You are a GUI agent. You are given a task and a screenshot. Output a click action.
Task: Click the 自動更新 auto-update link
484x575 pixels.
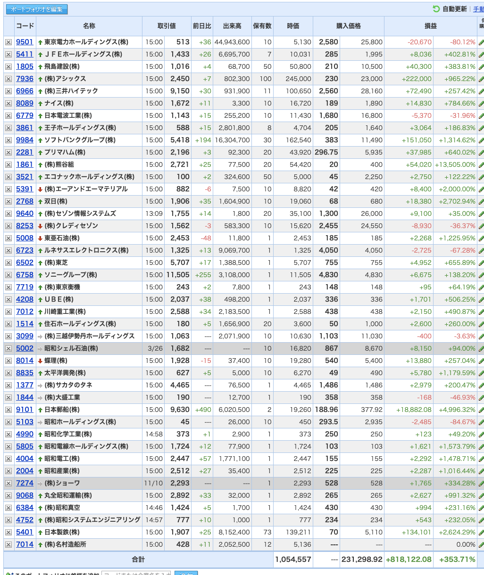[455, 9]
